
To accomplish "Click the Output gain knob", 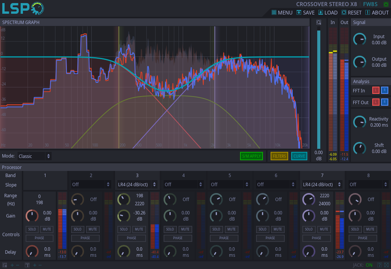I will [x=360, y=62].
